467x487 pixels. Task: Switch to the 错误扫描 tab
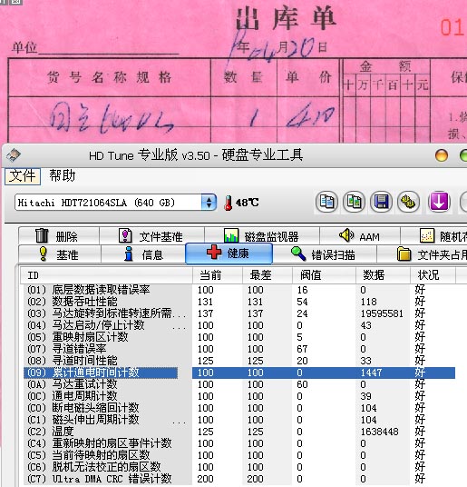pyautogui.click(x=325, y=254)
